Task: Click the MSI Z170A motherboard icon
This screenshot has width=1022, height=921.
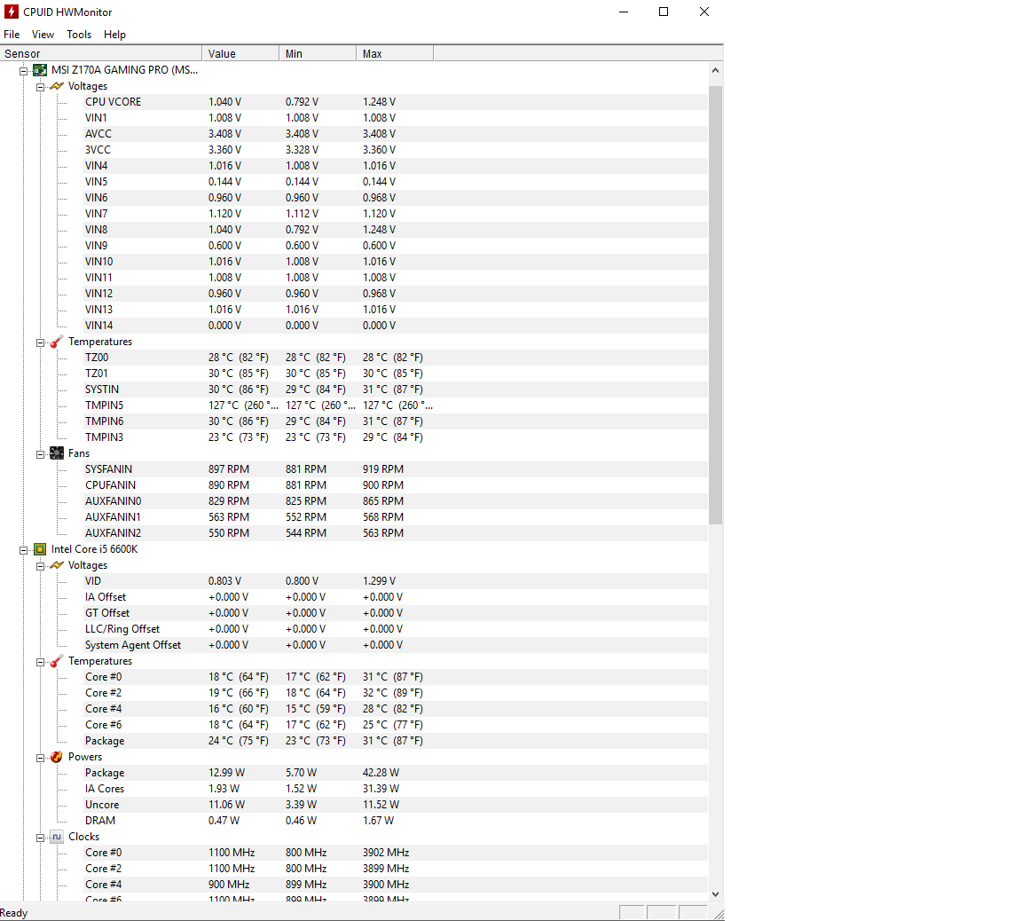Action: 40,70
